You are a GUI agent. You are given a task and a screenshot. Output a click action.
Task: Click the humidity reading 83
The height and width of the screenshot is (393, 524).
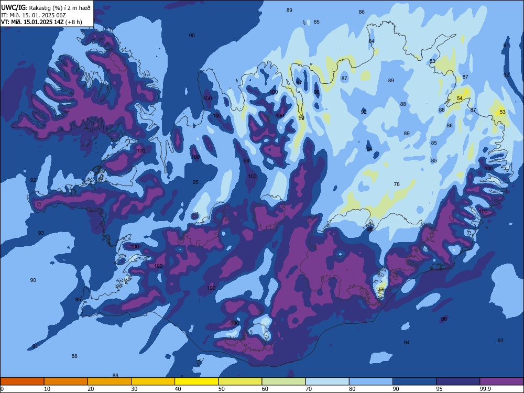point(432,61)
